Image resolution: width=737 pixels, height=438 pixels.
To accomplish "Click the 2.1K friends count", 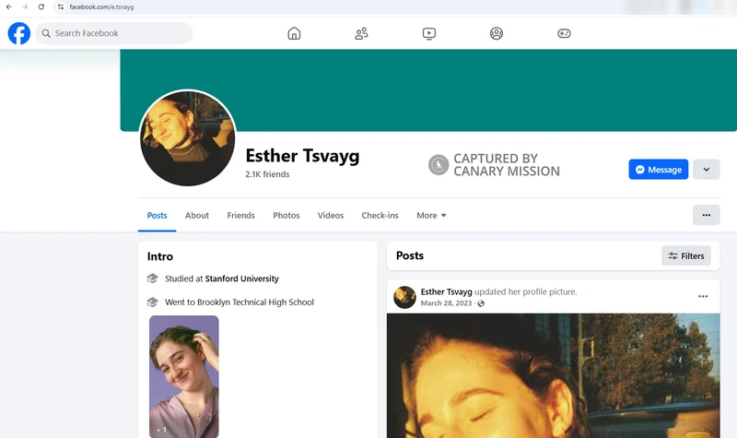I will click(267, 174).
